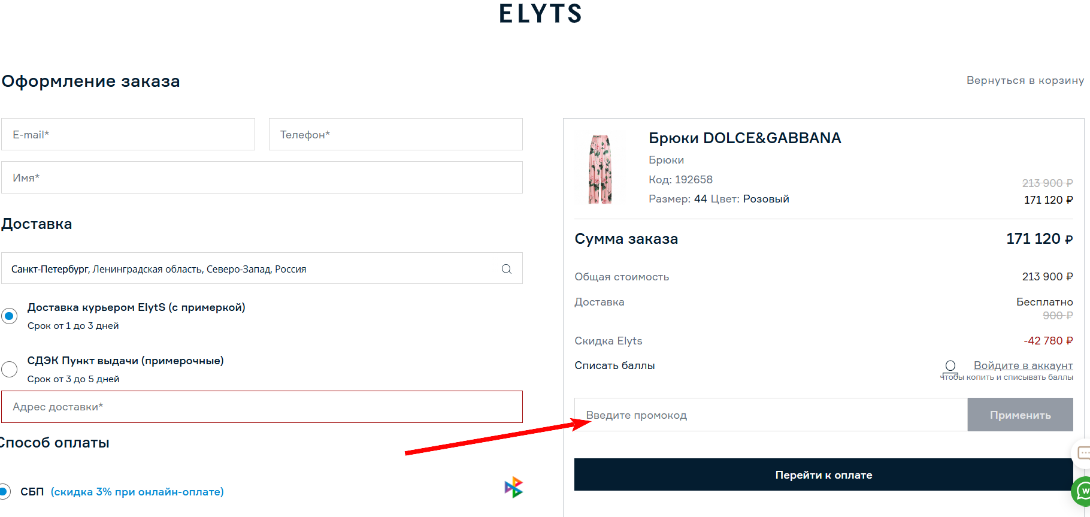The height and width of the screenshot is (517, 1090).
Task: Click the Перейти к оплате button
Action: tap(823, 474)
